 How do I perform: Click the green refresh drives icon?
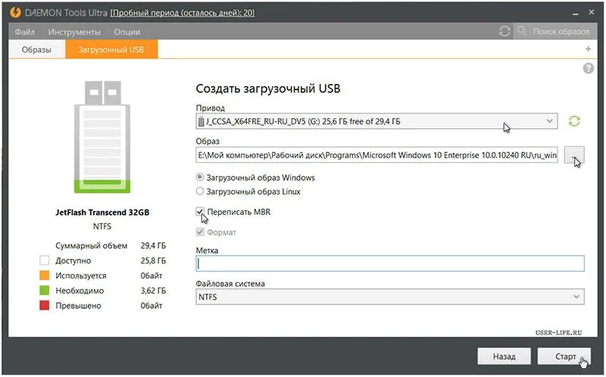(x=574, y=121)
